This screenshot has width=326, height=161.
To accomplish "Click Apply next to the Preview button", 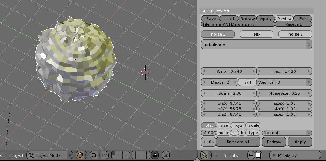I will pos(266,18).
